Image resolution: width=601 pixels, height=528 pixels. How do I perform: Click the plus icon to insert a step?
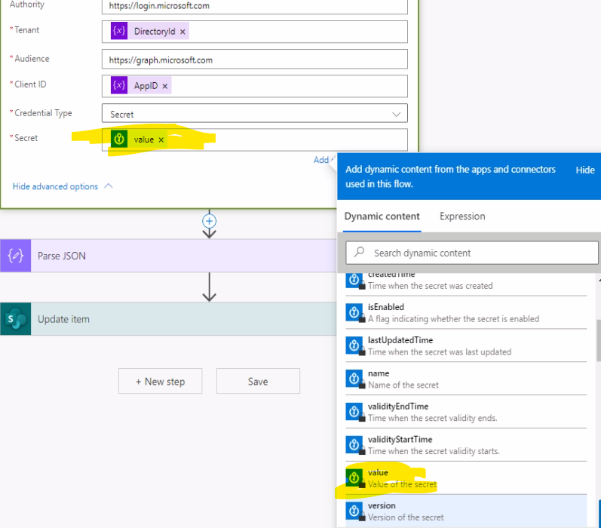[x=210, y=221]
